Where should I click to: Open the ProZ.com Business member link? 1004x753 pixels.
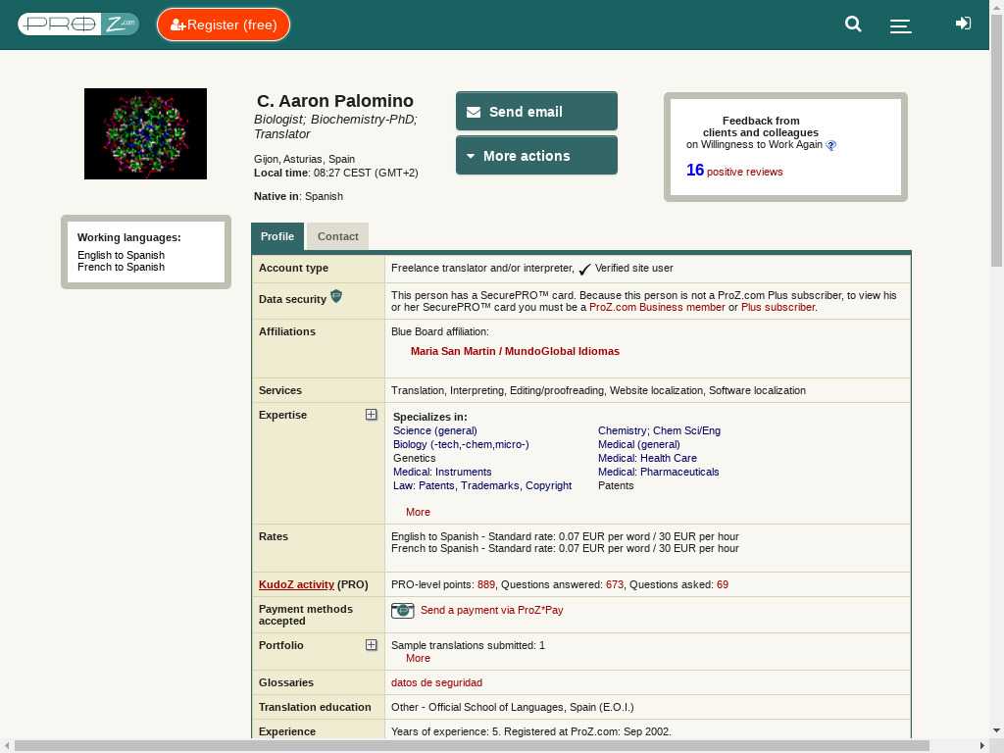(x=657, y=307)
